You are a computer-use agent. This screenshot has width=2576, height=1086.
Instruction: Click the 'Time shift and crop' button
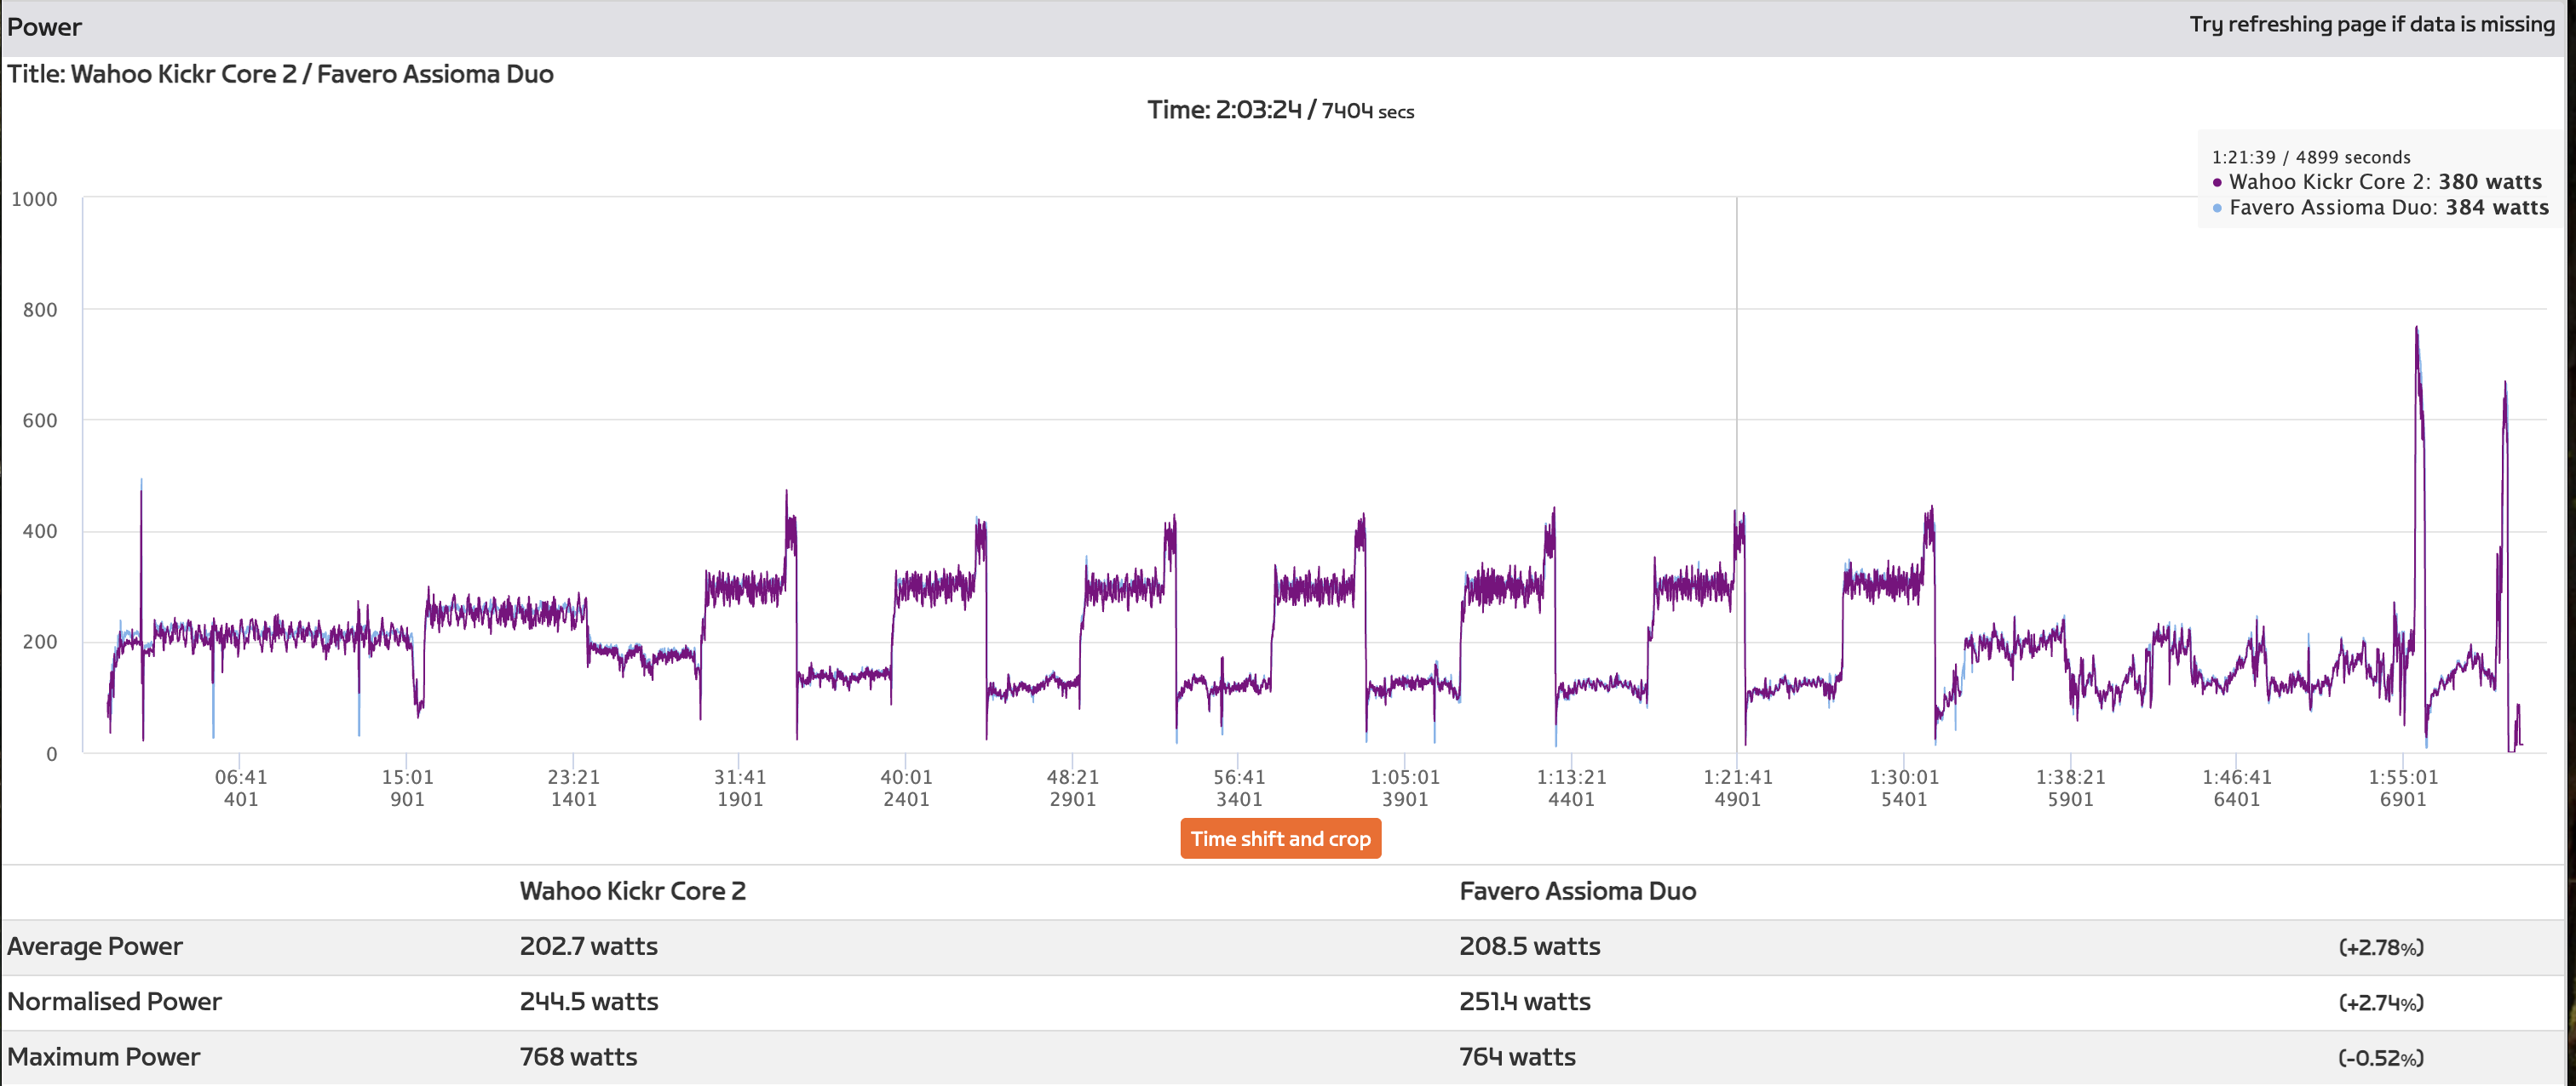(x=1280, y=838)
